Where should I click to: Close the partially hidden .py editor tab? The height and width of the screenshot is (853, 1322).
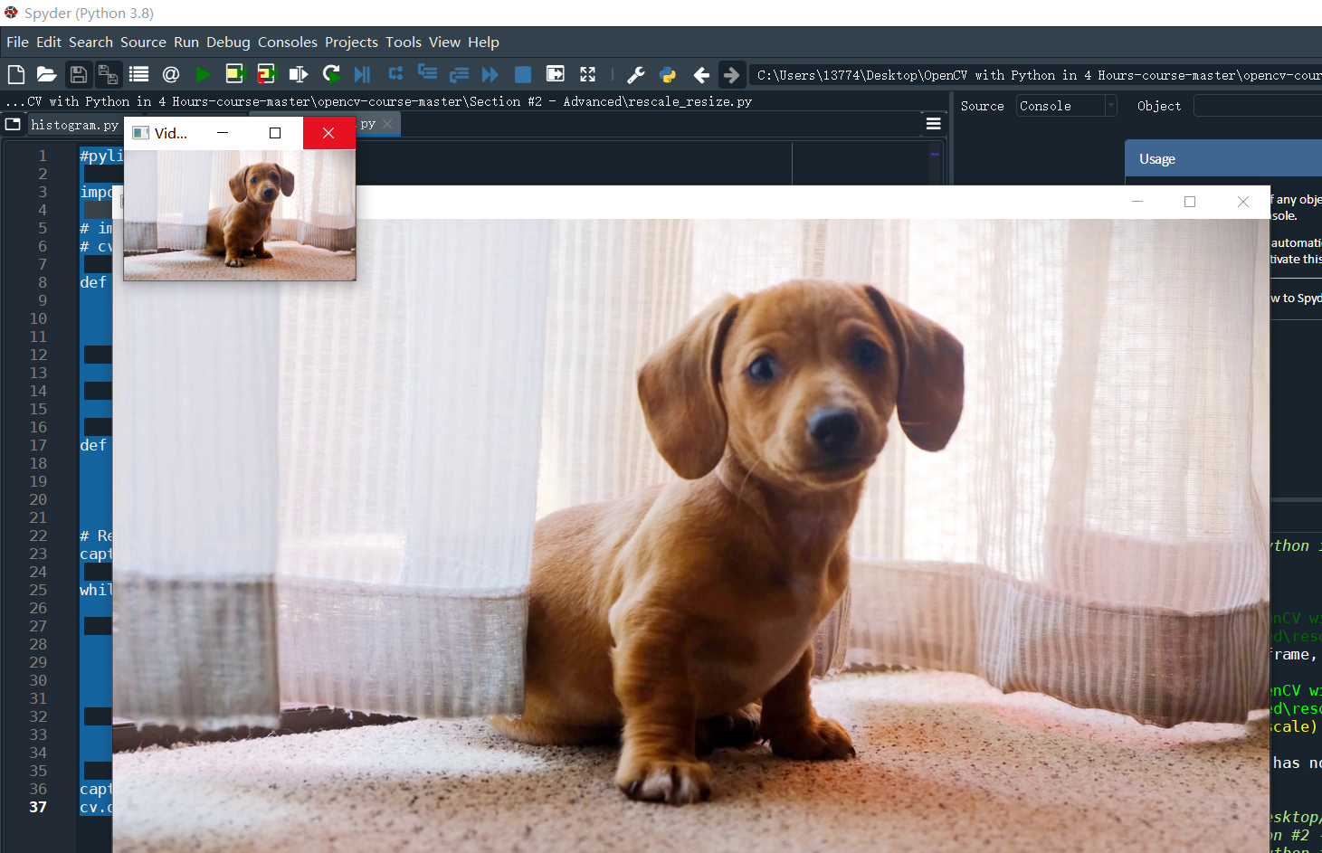tap(387, 124)
